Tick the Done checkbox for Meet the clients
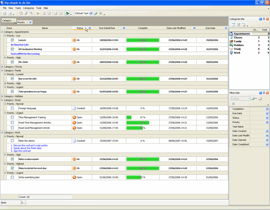 coord(13,141)
